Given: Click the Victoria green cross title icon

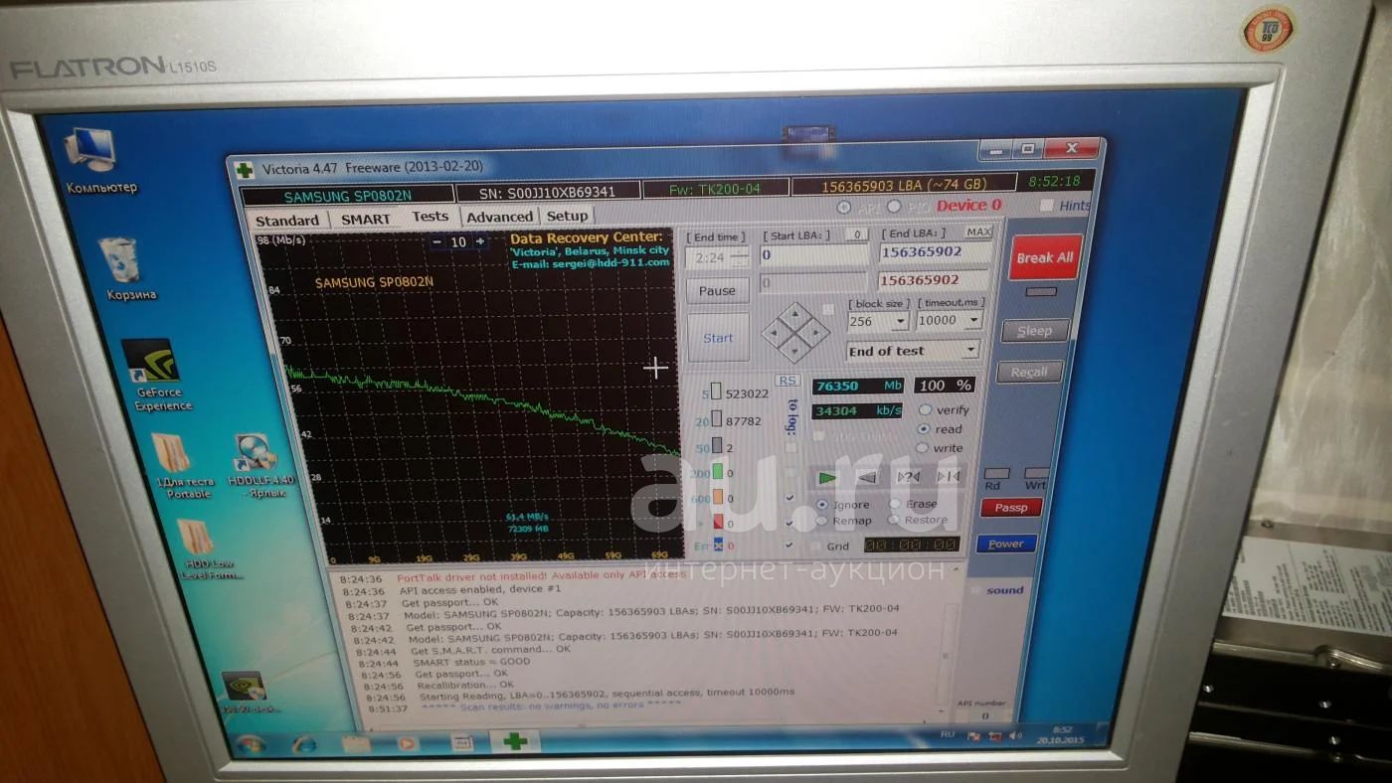Looking at the screenshot, I should 245,169.
